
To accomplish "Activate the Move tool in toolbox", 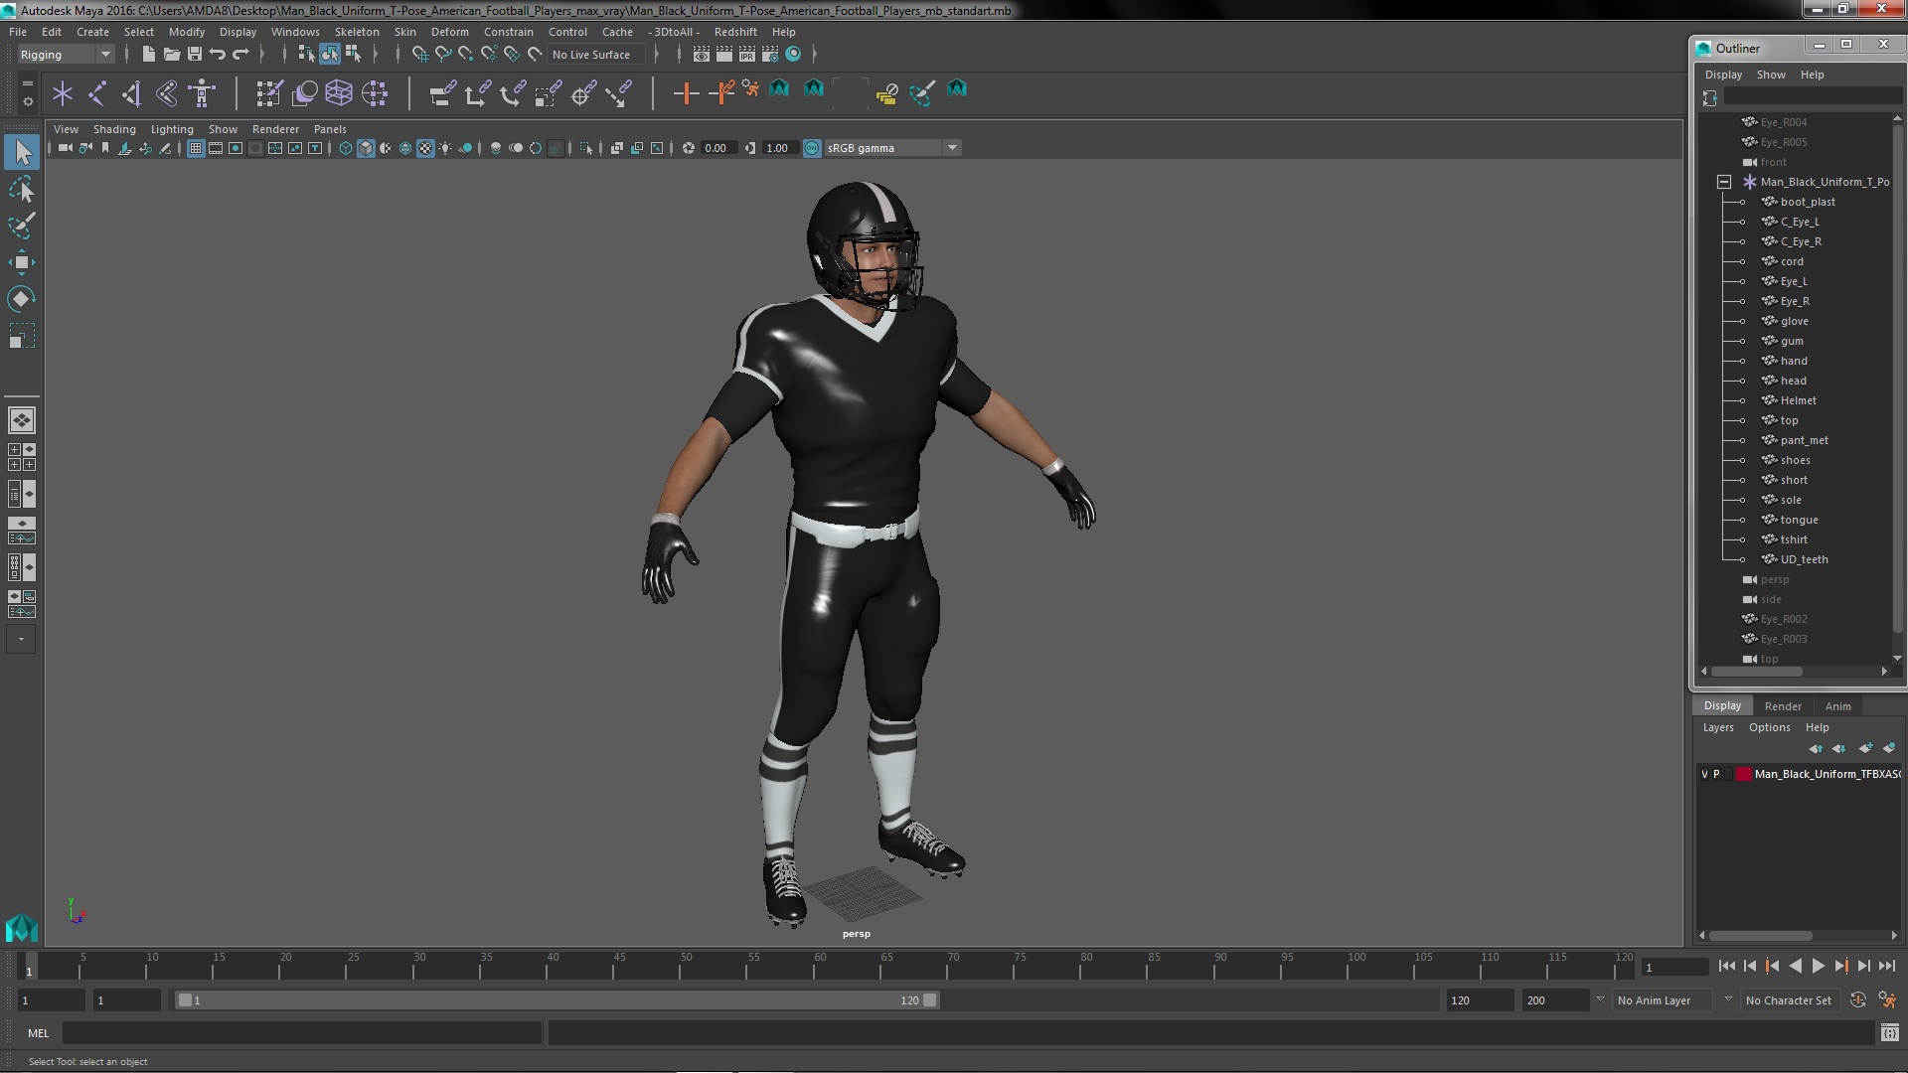I will pyautogui.click(x=22, y=262).
